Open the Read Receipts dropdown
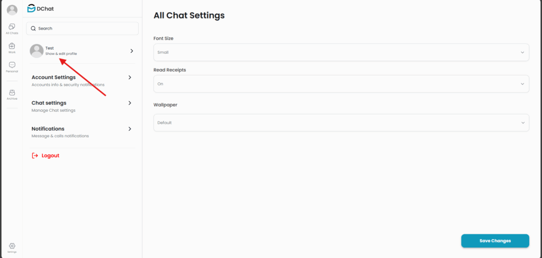This screenshot has width=542, height=258. pos(341,83)
